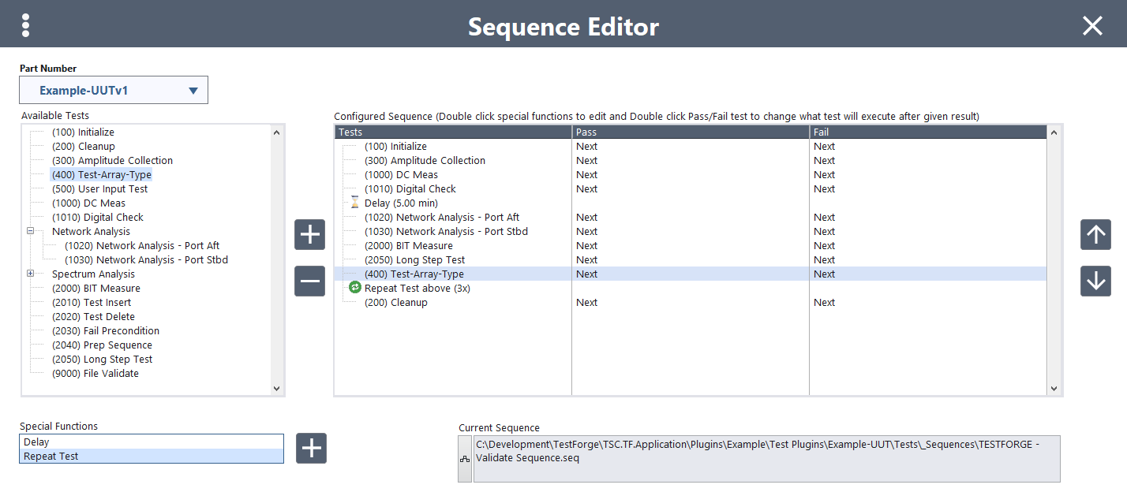Move selected test up in sequence
Viewport: 1127px width, 492px height.
1095,235
